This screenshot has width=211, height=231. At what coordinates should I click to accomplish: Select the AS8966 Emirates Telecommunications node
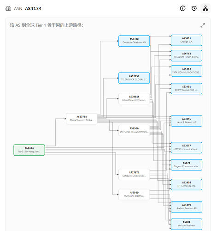pos(134,130)
